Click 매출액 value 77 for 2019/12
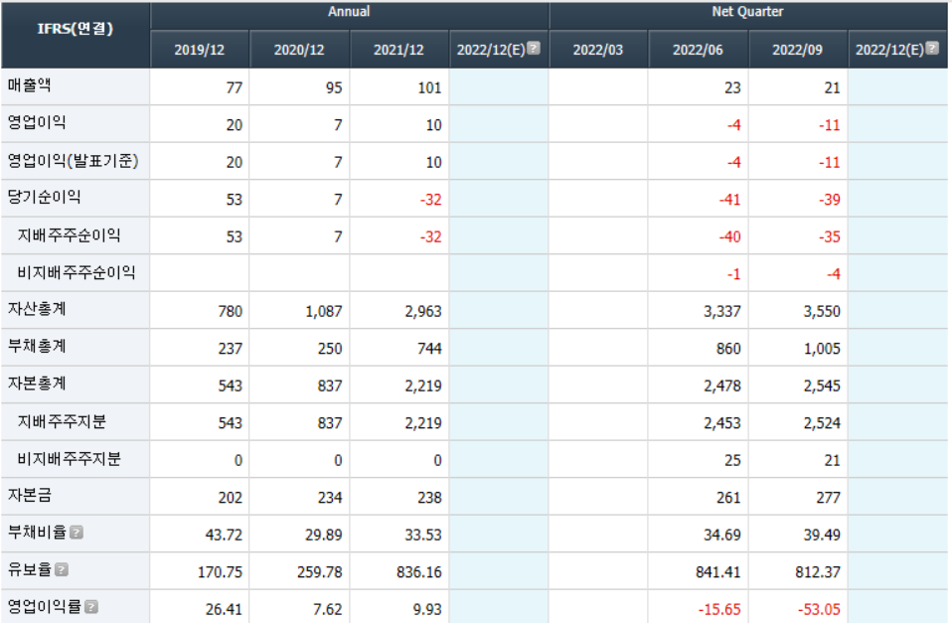 coord(235,88)
